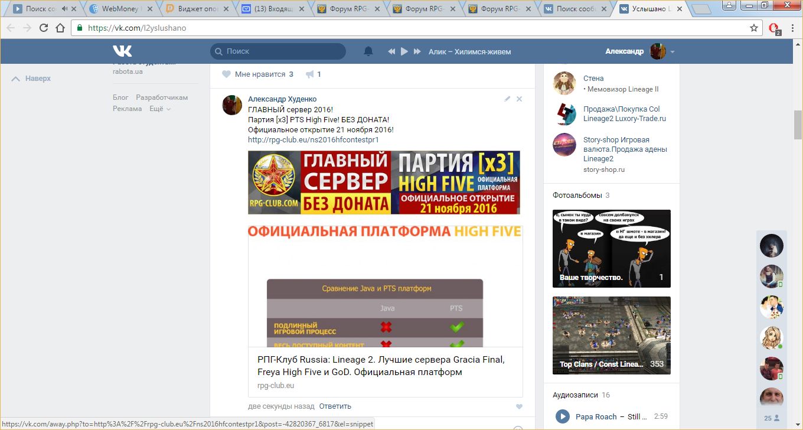803x430 pixels.
Task: Delete the comment with the cross icon
Action: (520, 99)
